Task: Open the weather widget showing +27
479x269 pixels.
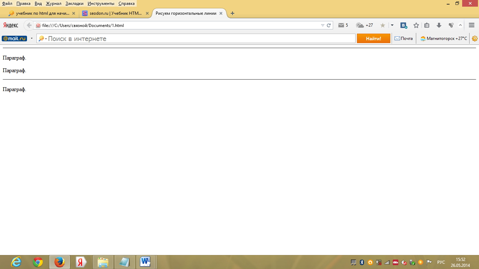Action: [x=364, y=25]
